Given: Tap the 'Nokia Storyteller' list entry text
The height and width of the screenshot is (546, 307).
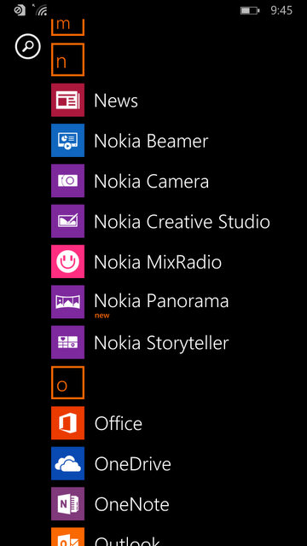Looking at the screenshot, I should tap(161, 344).
